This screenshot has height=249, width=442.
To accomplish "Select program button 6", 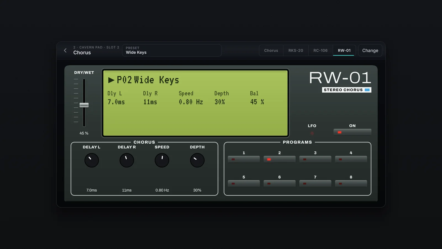I will 279,183.
